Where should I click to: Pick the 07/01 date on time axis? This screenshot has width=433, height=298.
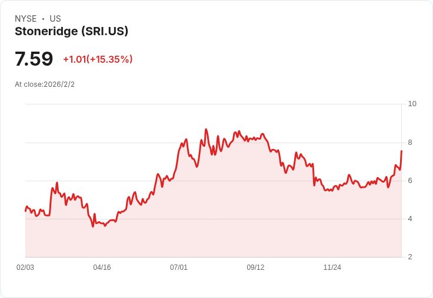coord(179,267)
